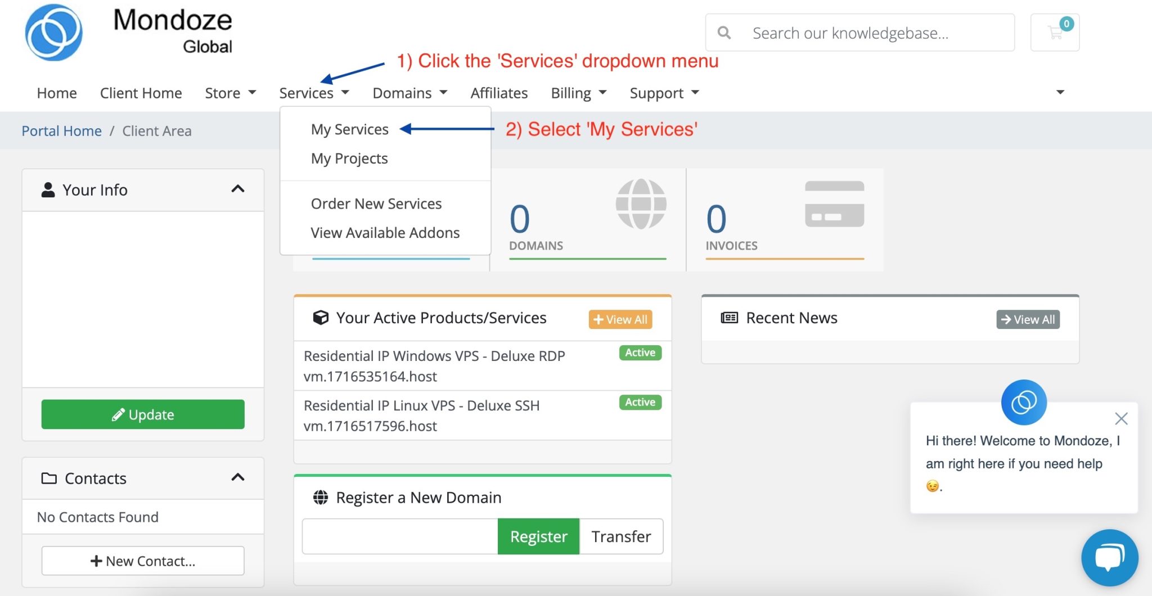
Task: Switch to the Affiliates menu item
Action: 498,92
